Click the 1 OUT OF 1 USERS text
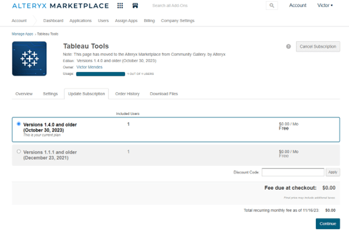 [140, 74]
